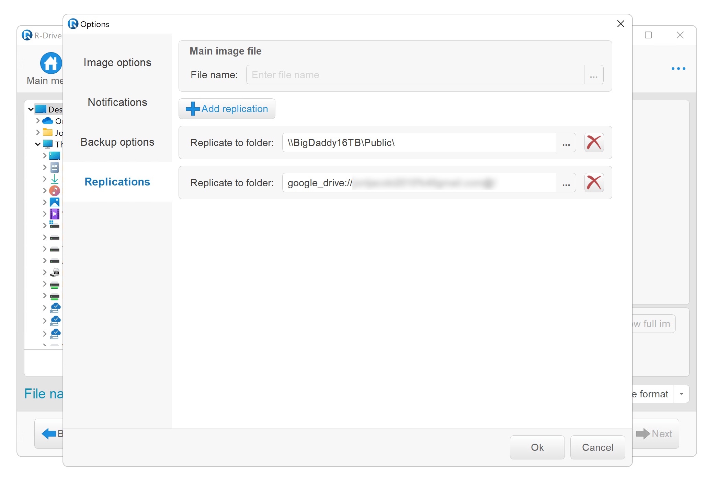Screen dimensions: 706x480
Task: Open the image format dropdown arrow
Action: coord(681,394)
